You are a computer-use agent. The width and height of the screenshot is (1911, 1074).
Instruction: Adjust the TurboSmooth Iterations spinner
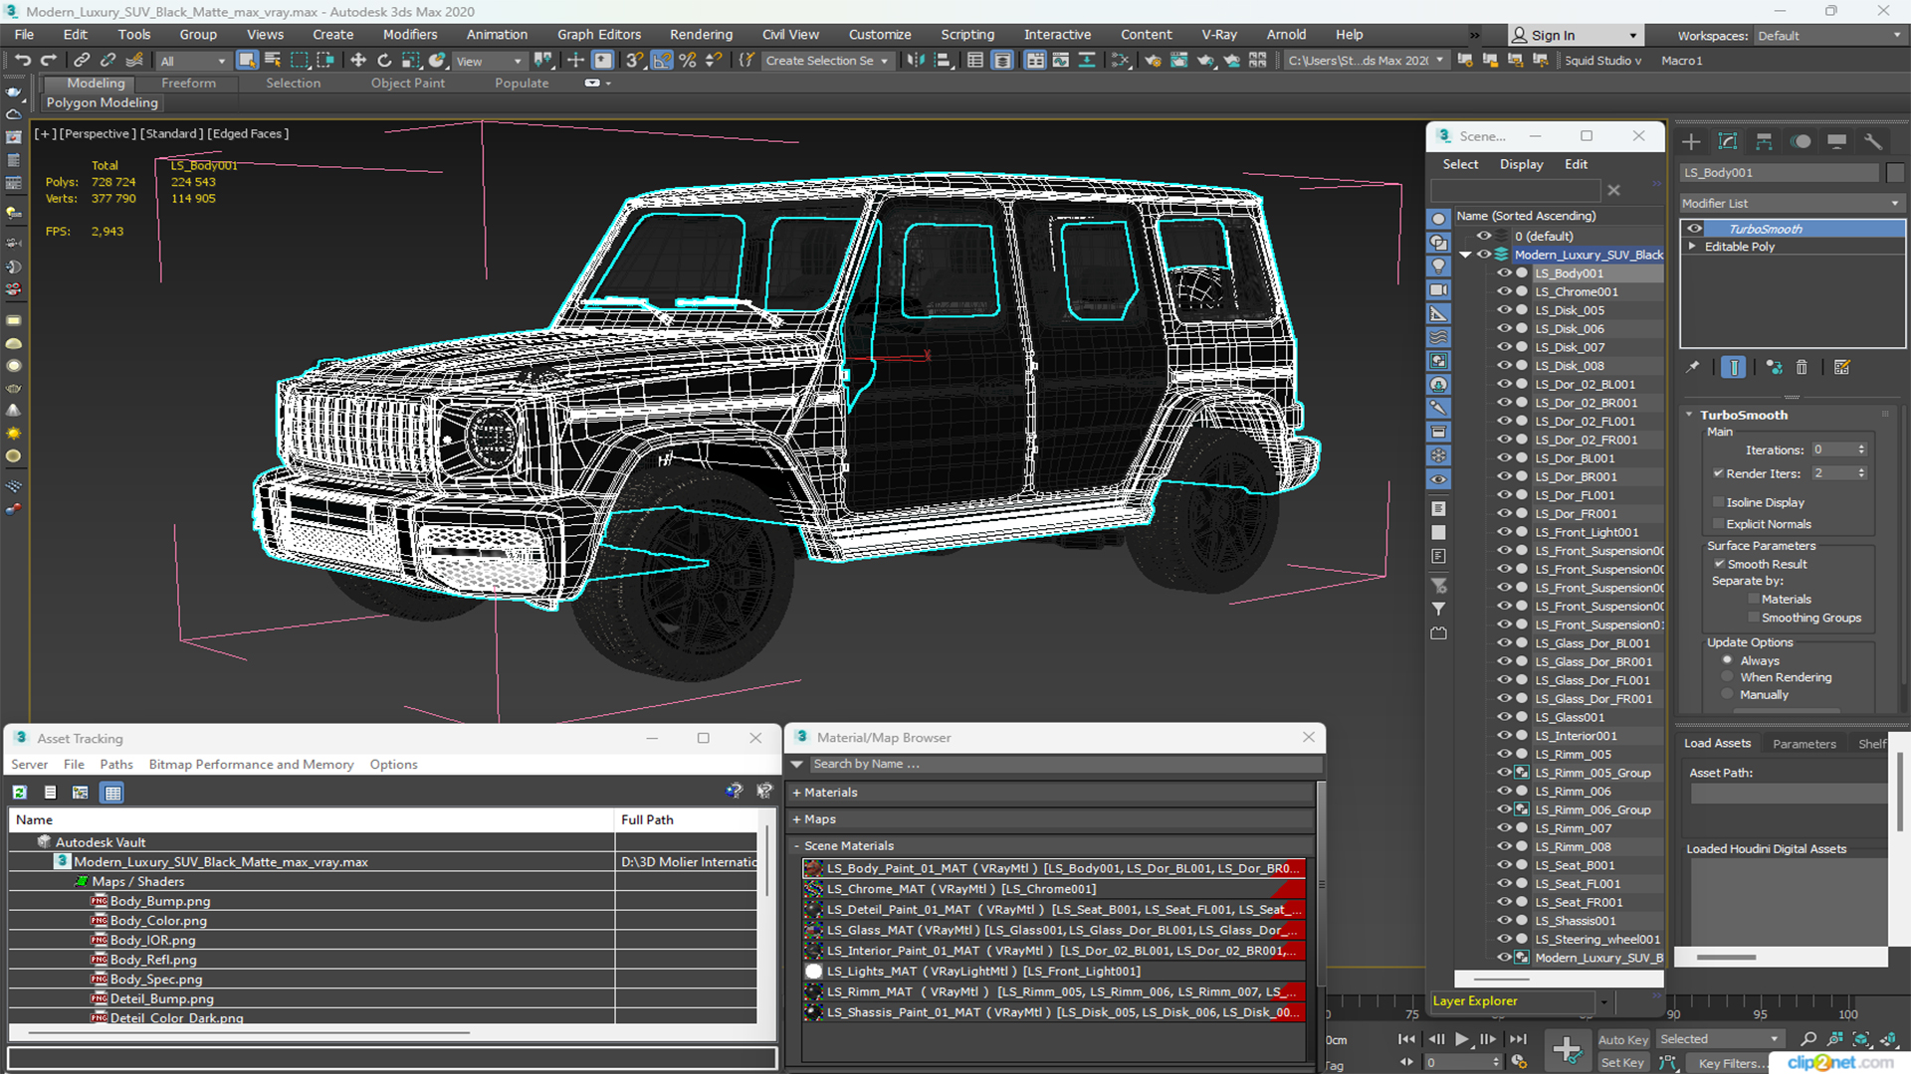(x=1860, y=449)
